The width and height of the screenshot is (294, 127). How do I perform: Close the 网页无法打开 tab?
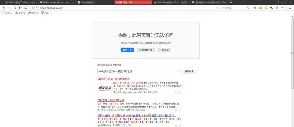point(150,3)
